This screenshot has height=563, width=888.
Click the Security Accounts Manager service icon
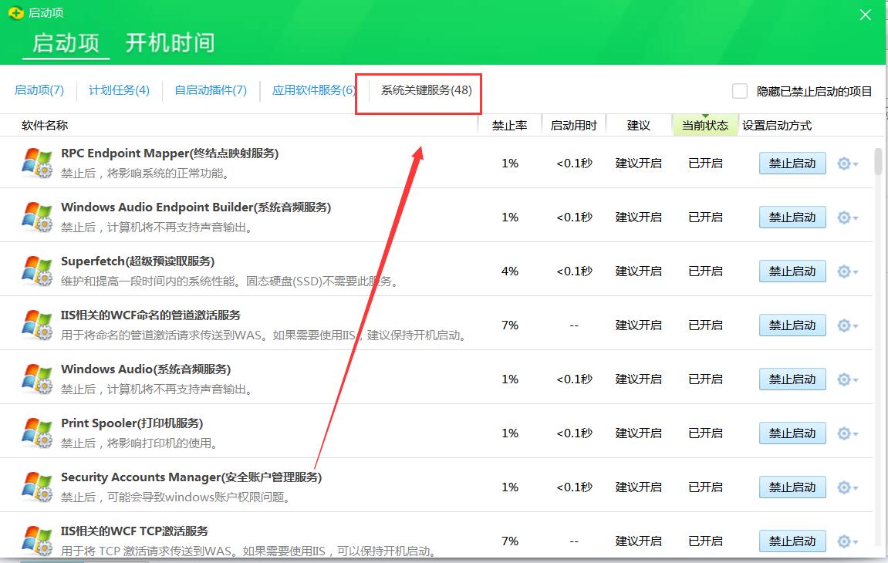[x=36, y=486]
